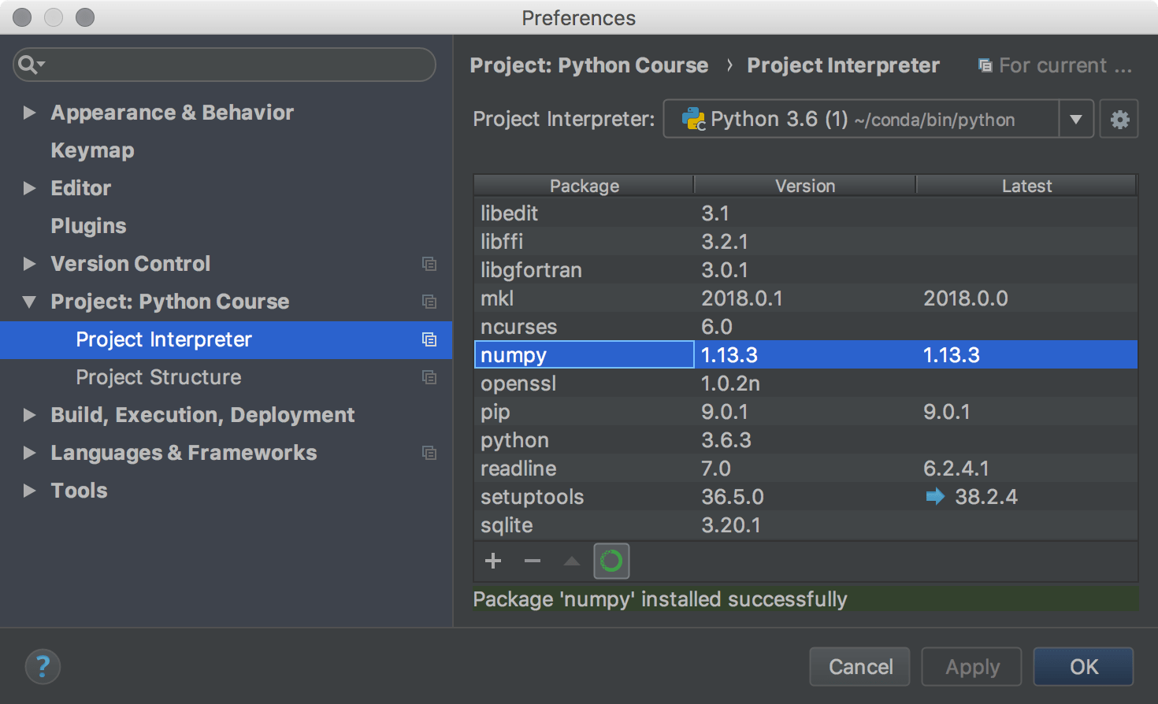The width and height of the screenshot is (1158, 704).
Task: Click the install package plus icon
Action: pos(493,561)
